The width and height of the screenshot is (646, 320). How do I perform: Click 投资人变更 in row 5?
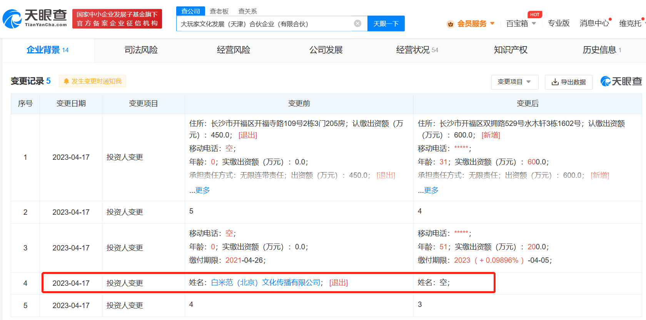125,305
